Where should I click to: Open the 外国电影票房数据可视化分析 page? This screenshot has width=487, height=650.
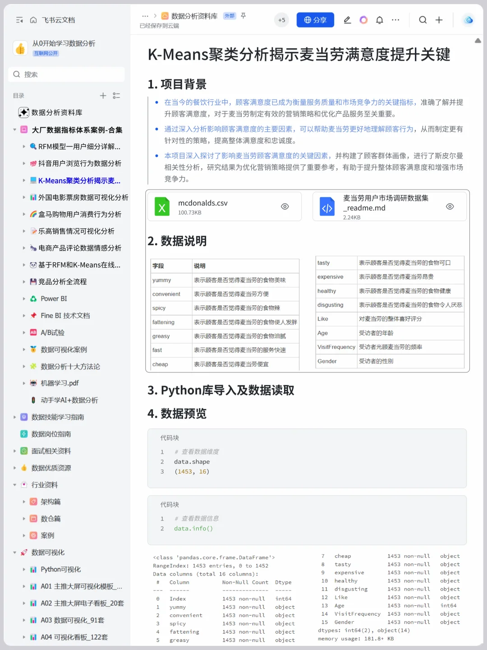(83, 197)
